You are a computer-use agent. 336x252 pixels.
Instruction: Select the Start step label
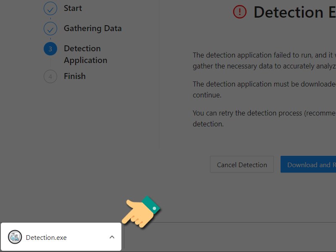point(72,8)
